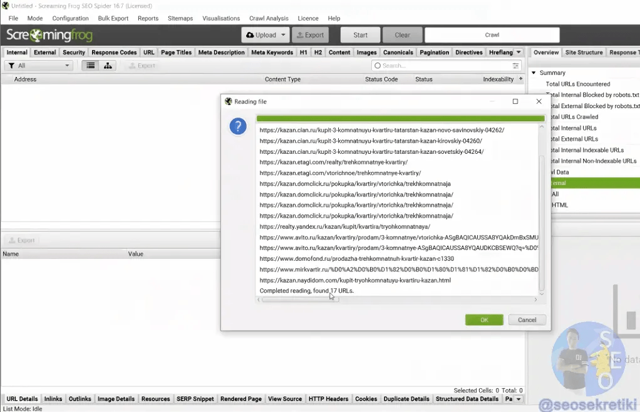Switch to the Content tab
640x412 pixels.
point(339,53)
